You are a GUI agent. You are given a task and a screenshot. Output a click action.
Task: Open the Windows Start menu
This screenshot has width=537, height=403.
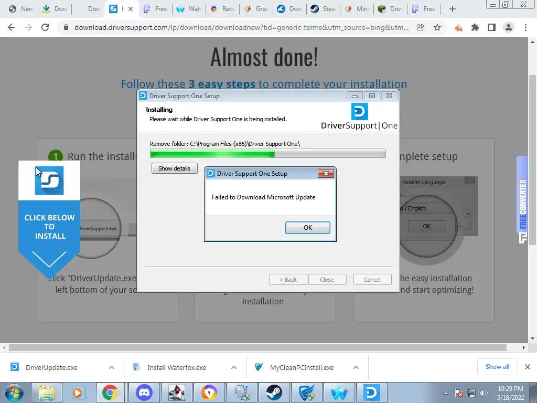(14, 393)
